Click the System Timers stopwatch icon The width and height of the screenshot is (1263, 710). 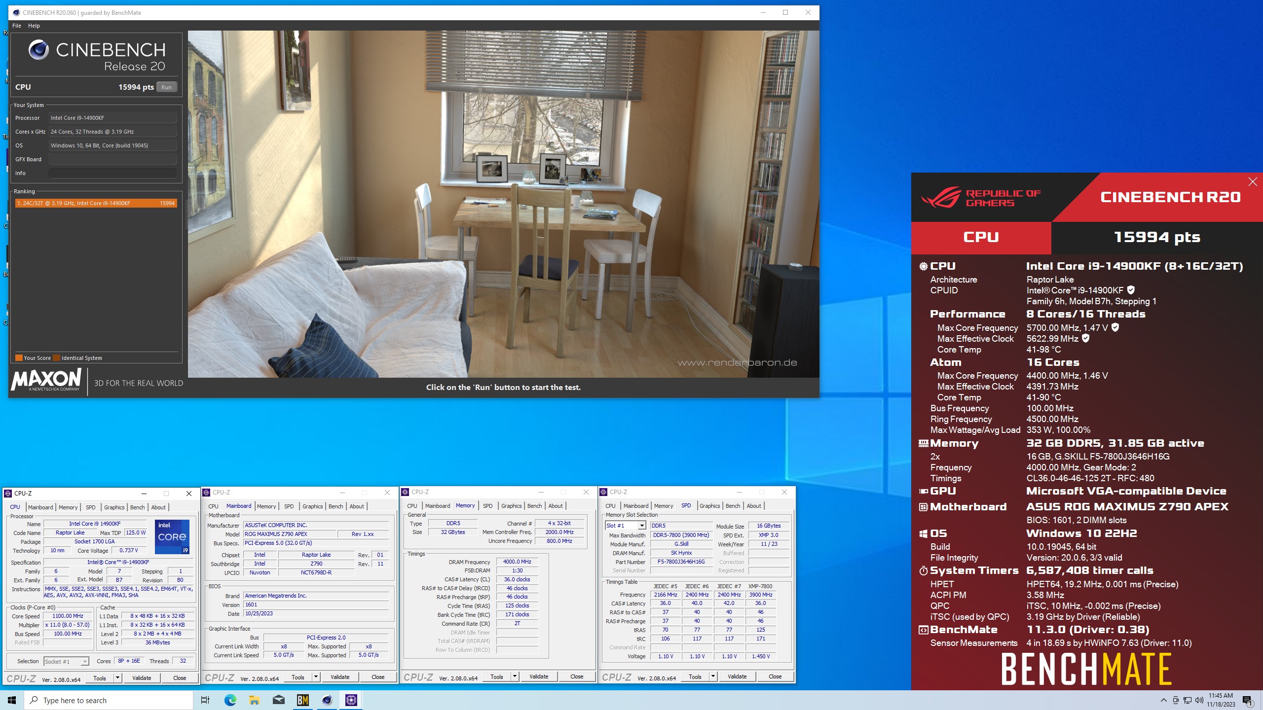click(x=923, y=570)
